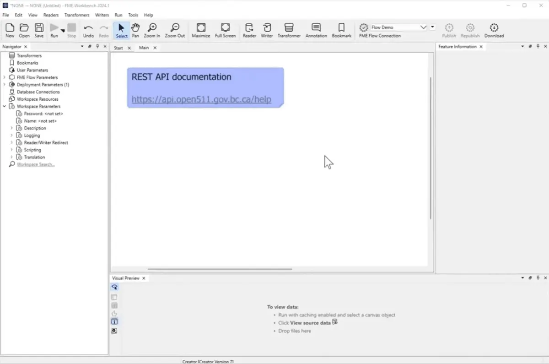Select Name: <not set> parameter
Screen dimensions: 549x364
[x=40, y=121]
